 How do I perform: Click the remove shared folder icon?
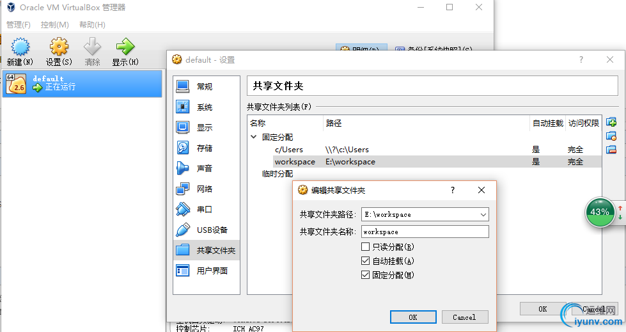(x=611, y=150)
